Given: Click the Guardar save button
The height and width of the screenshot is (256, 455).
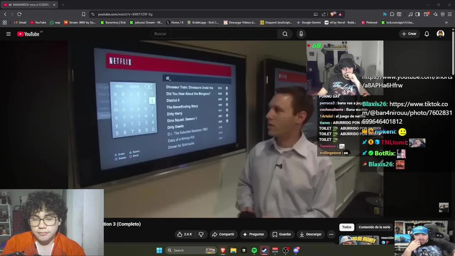Looking at the screenshot, I should [282, 234].
